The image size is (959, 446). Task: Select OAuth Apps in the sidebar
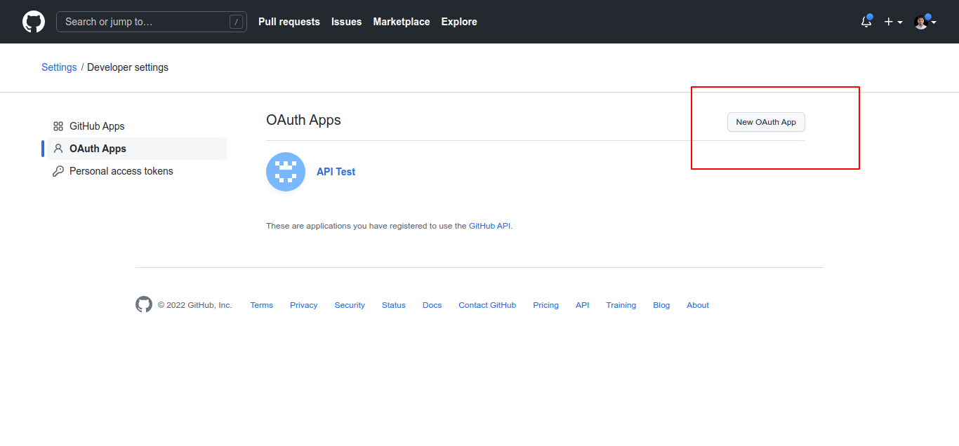tap(98, 149)
